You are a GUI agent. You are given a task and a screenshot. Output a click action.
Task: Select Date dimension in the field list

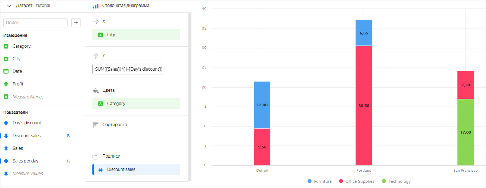[17, 71]
